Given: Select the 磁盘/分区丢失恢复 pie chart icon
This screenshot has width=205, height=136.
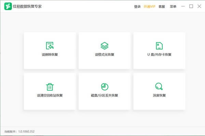Looking at the screenshot, I should point(105,87).
